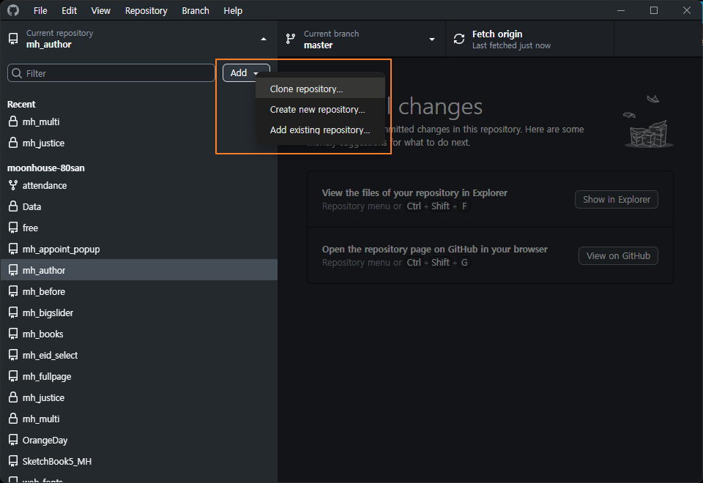Viewport: 703px width, 483px height.
Task: Click the lock icon for Recent mh_justice
Action: [13, 143]
